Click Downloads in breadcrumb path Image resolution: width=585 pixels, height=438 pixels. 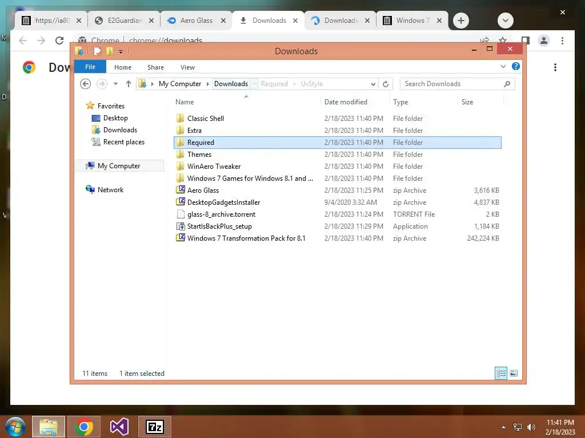[x=231, y=84]
